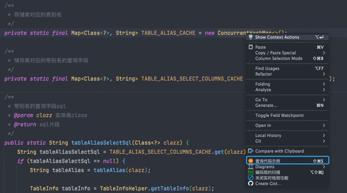Click TABLE_ALIAS_CACHE field name in code

pyautogui.click(x=168, y=33)
